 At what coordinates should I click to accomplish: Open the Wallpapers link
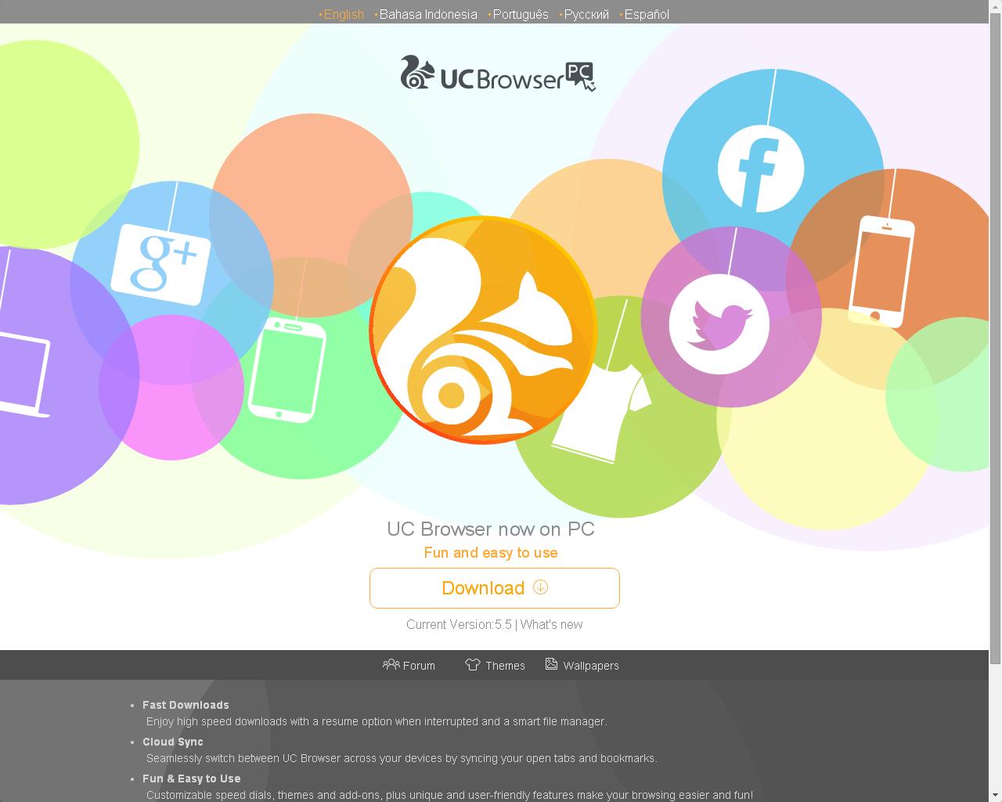[582, 665]
